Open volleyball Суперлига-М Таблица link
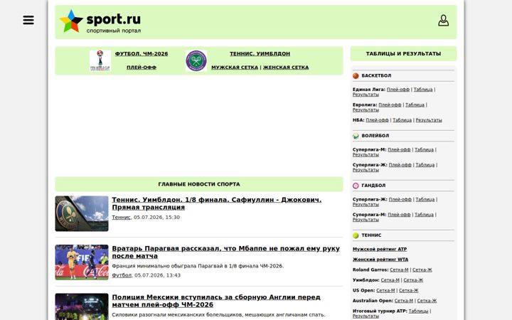This screenshot has height=320, width=512. pyautogui.click(x=424, y=149)
